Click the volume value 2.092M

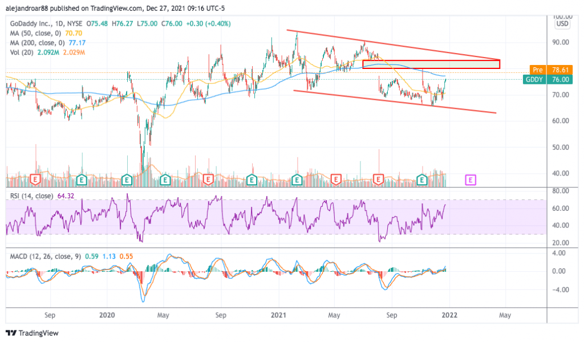tap(48, 52)
